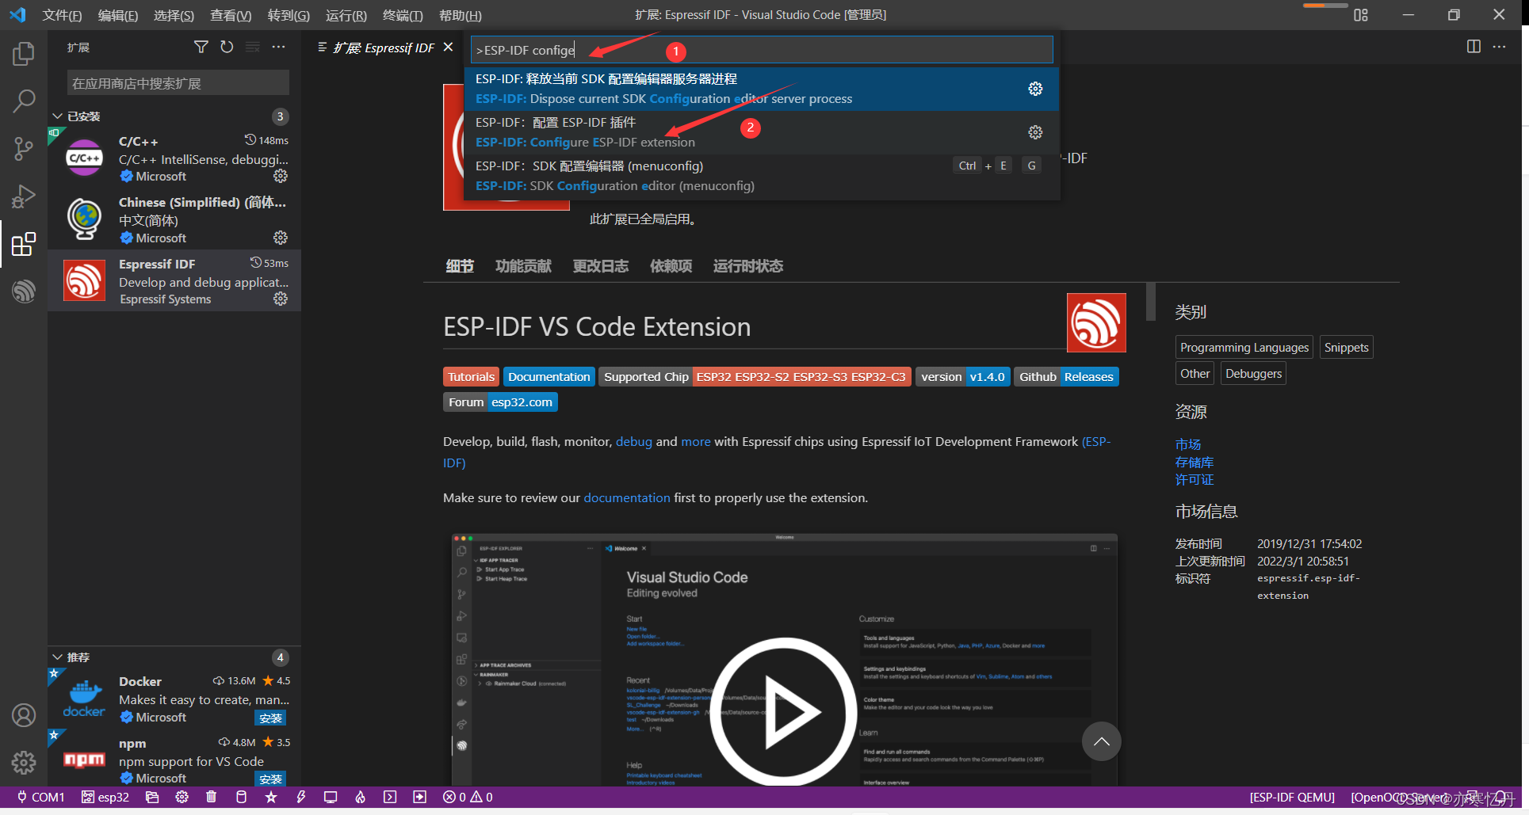Close the Espressif IDF extension tab
Image resolution: width=1529 pixels, height=815 pixels.
449,47
